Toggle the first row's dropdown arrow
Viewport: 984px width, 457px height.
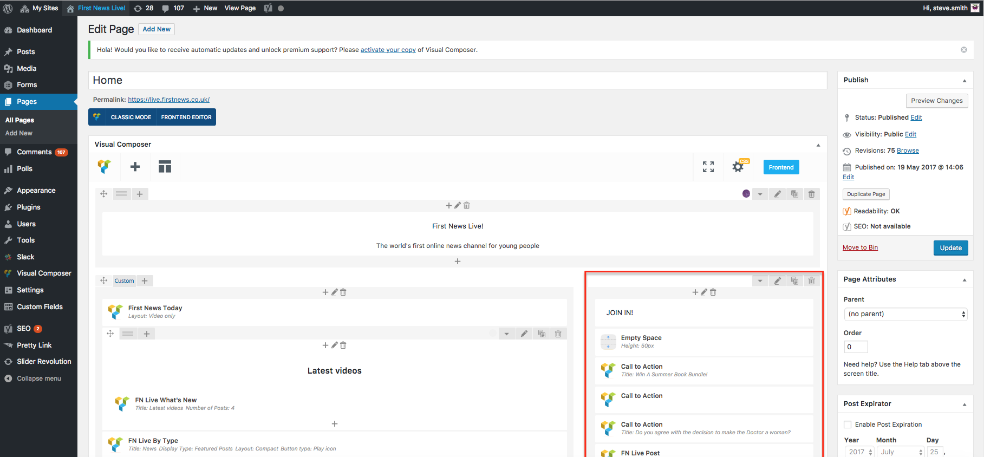pos(760,194)
